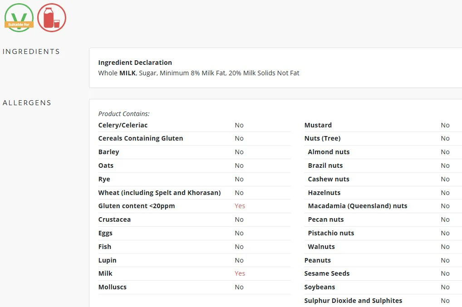Click the Nuts (Tree) allergen label

[322, 138]
